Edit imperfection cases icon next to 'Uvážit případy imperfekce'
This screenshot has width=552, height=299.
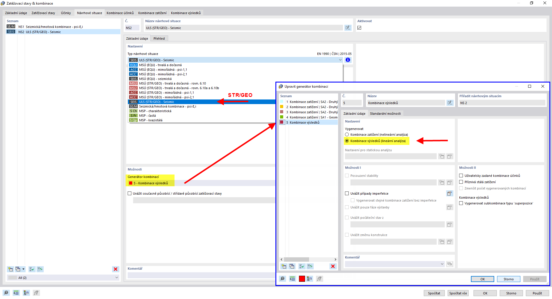(x=450, y=193)
